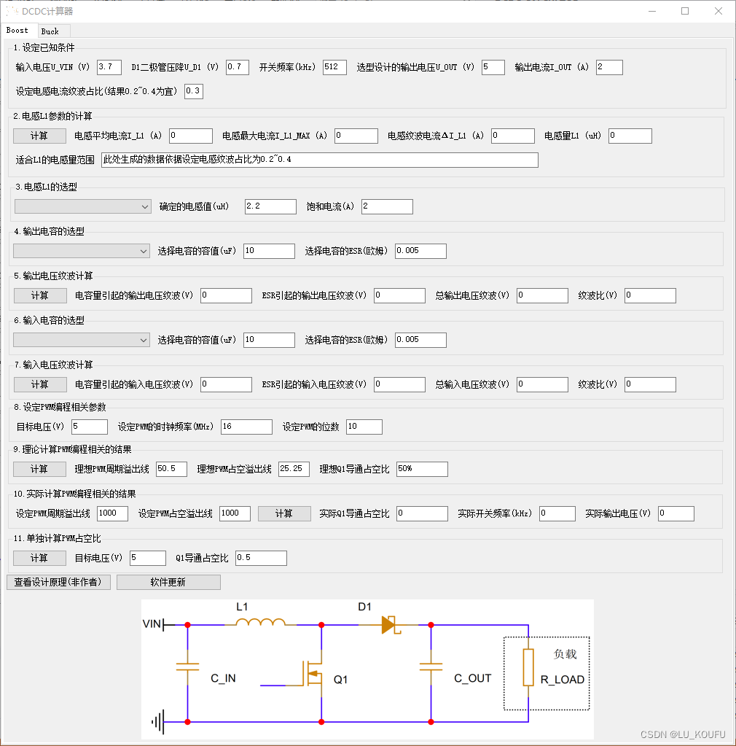This screenshot has width=736, height=746.
Task: Open output capacitor selection dropdown
Action: (82, 251)
